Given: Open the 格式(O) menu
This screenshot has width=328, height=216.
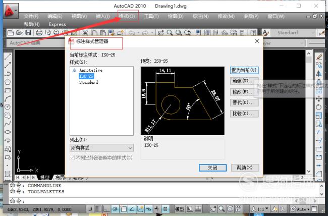Looking at the screenshot, I should 127,16.
